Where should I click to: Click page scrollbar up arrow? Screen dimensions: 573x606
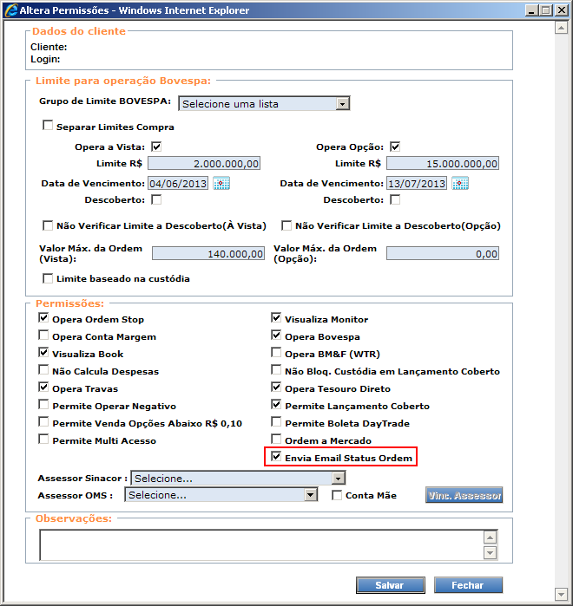(x=561, y=28)
